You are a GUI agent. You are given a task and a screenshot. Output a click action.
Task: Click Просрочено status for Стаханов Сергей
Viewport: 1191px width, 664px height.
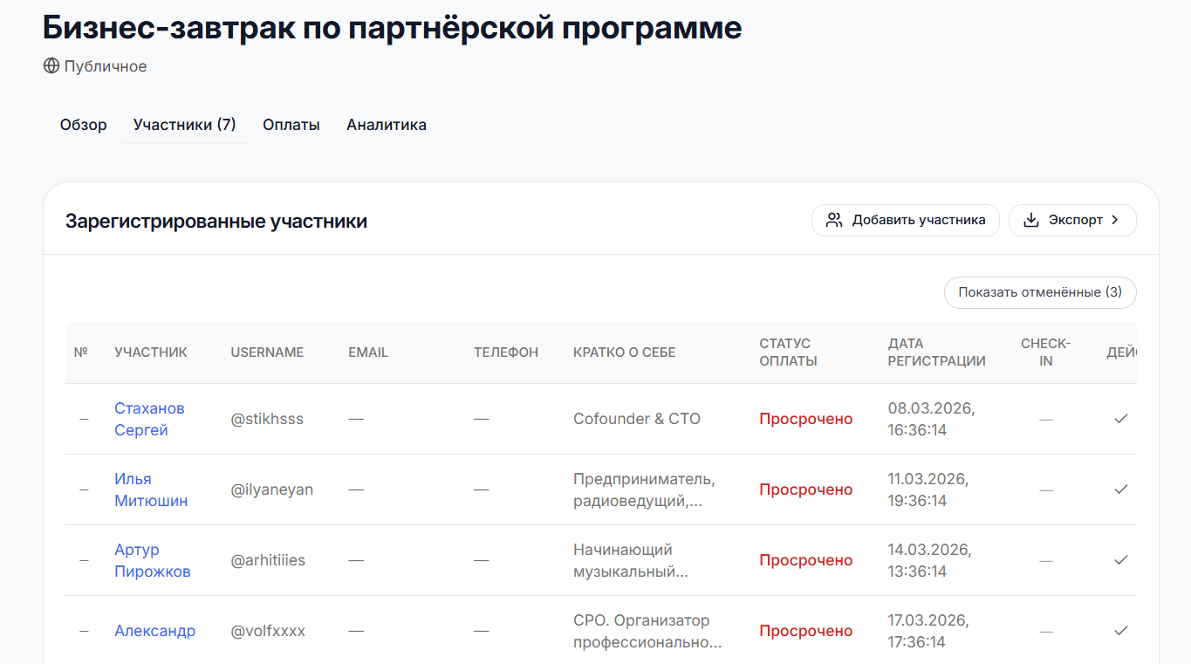coord(805,419)
